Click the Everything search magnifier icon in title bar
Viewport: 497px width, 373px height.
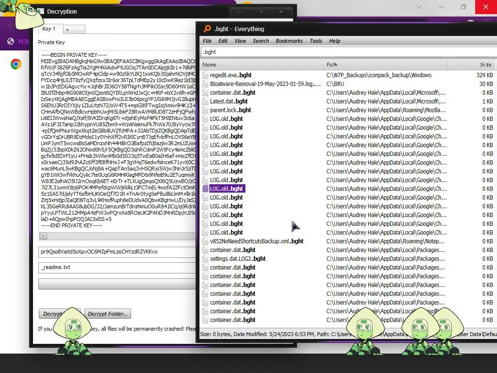coord(207,29)
